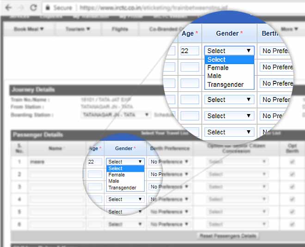Image resolution: width=305 pixels, height=247 pixels.
Task: Choose Transgender in the Passenger Details table gender list
Action: [125, 188]
